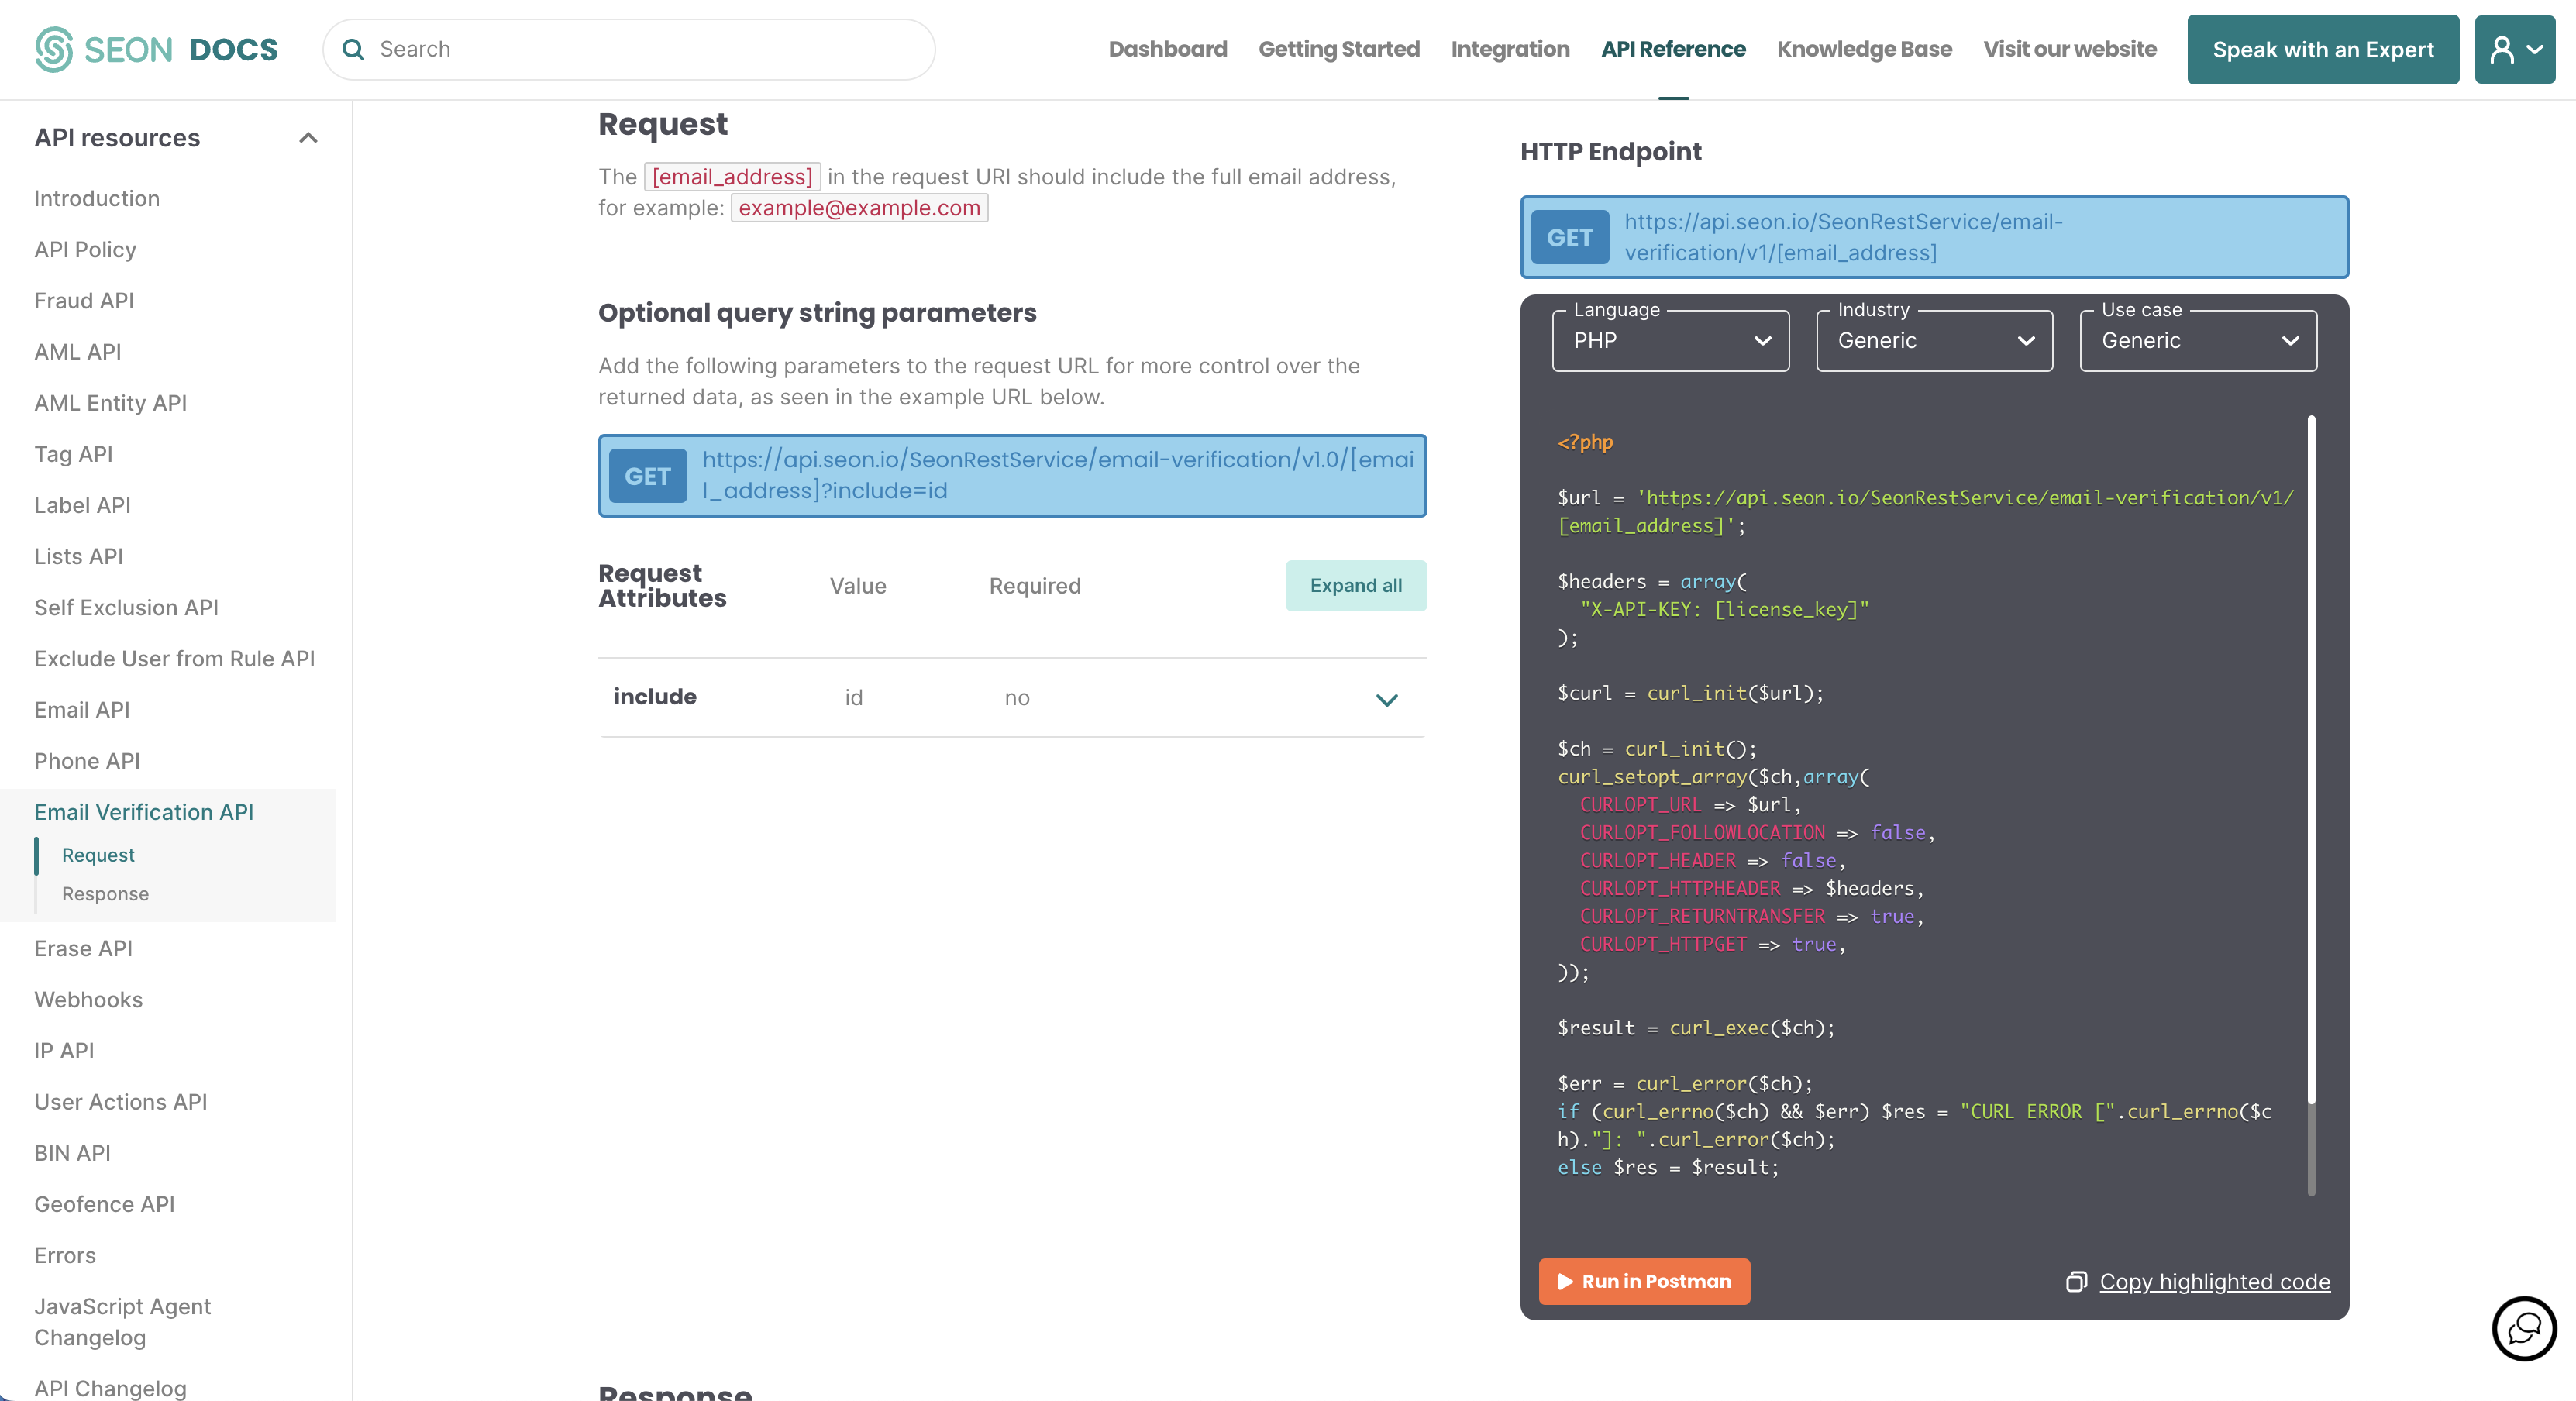Select Email Verification API in the sidebar
2576x1401 pixels.
click(x=144, y=812)
